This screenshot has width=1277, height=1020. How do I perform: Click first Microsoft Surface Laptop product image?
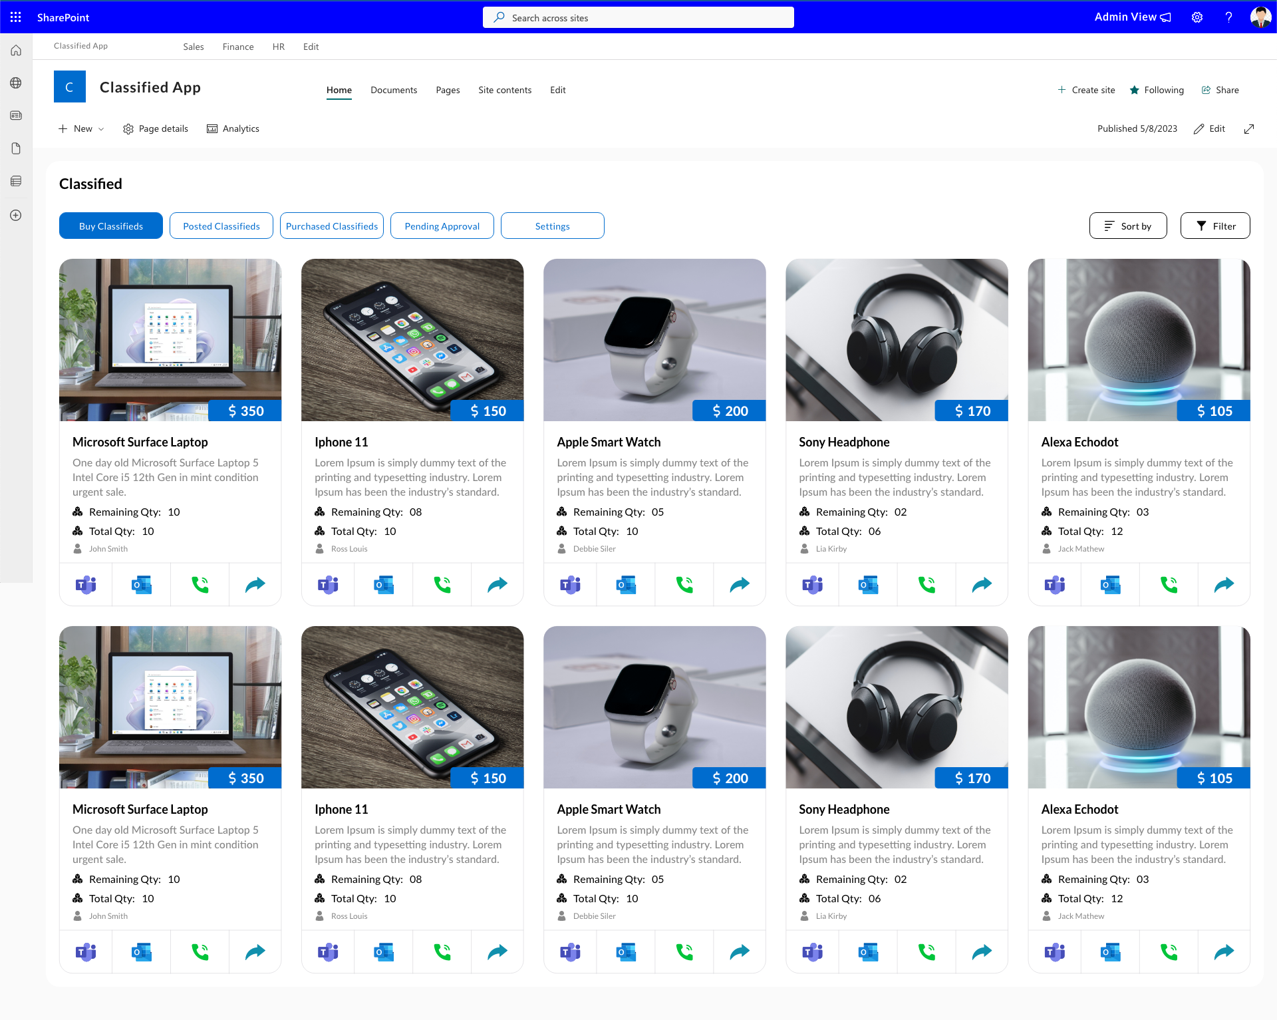pos(170,339)
